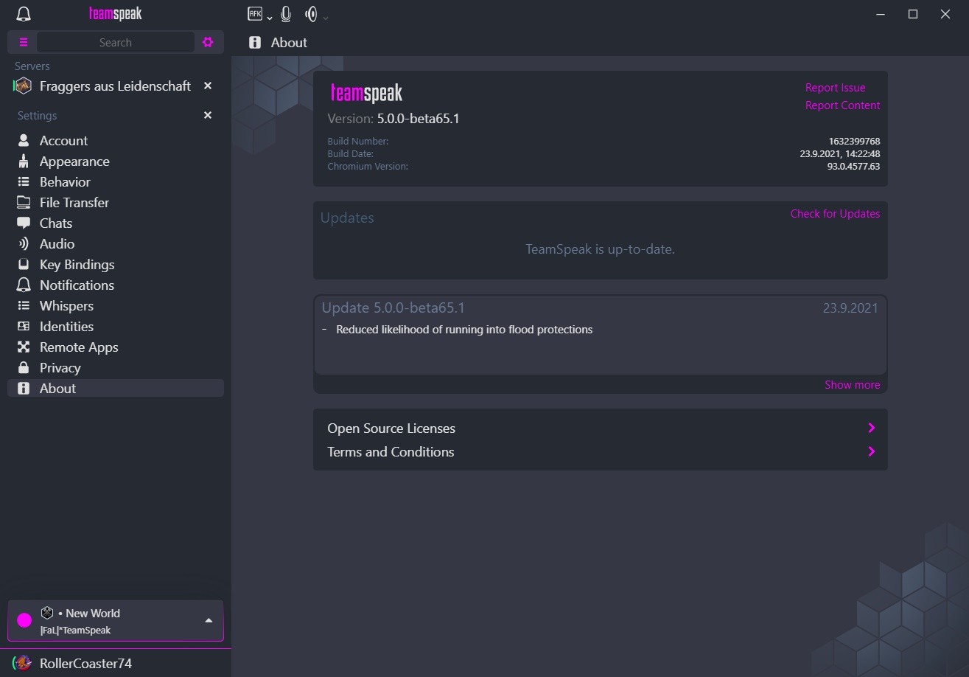
Task: Click the Update 5.0.0-beta65.1 heading
Action: pos(393,308)
